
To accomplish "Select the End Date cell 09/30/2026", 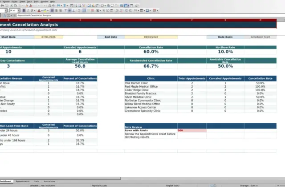I will coord(151,37).
